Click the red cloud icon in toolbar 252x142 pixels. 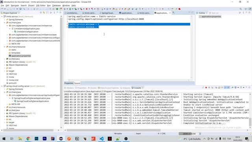[x=180, y=9]
